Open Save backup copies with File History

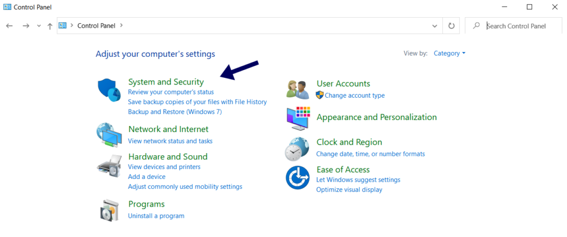click(198, 102)
